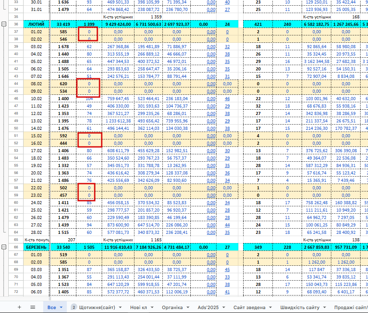Collapse the ЛЮТИЙ row group

(x=4, y=24)
